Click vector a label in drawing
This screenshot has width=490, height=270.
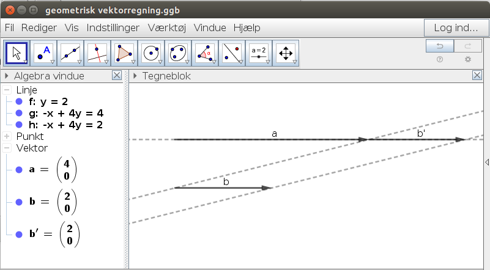[275, 134]
